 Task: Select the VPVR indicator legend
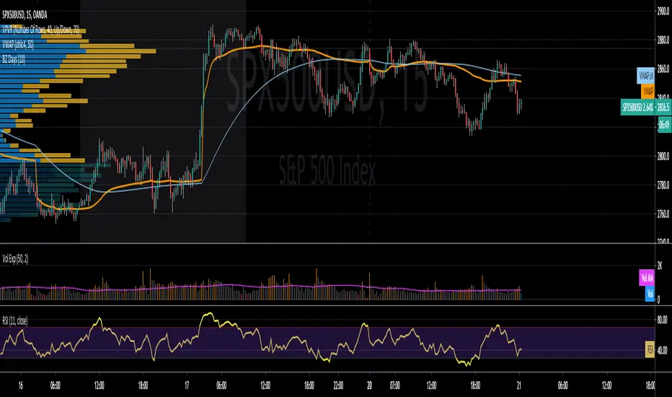click(x=40, y=30)
